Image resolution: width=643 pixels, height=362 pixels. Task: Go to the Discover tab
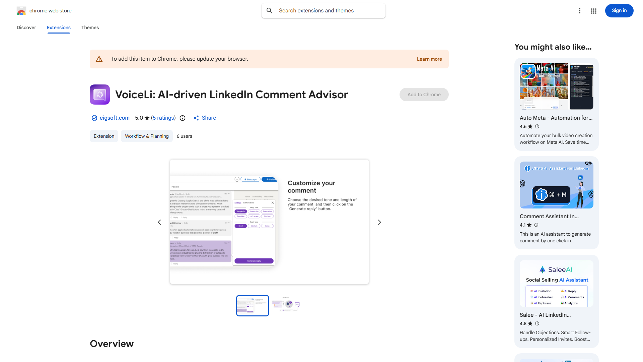[x=26, y=27]
